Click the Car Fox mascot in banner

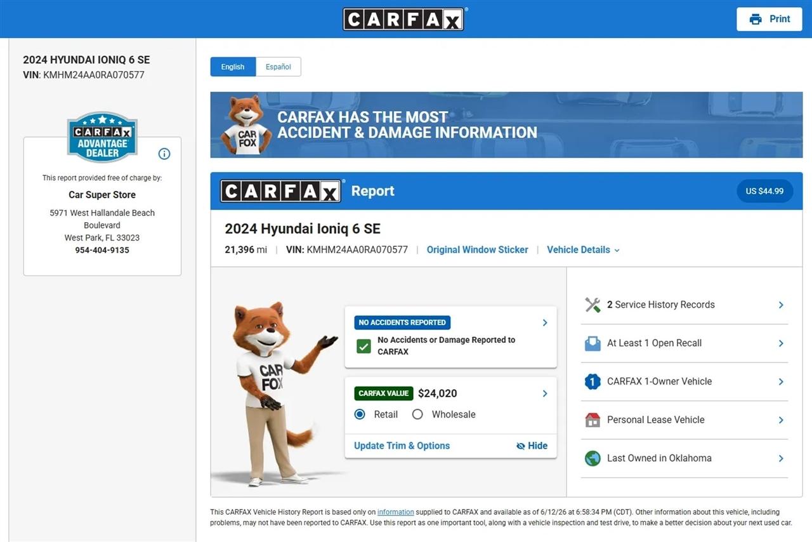click(246, 125)
